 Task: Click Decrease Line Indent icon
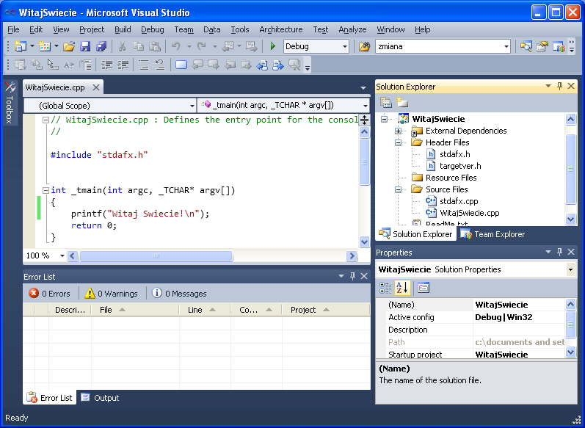pos(106,65)
